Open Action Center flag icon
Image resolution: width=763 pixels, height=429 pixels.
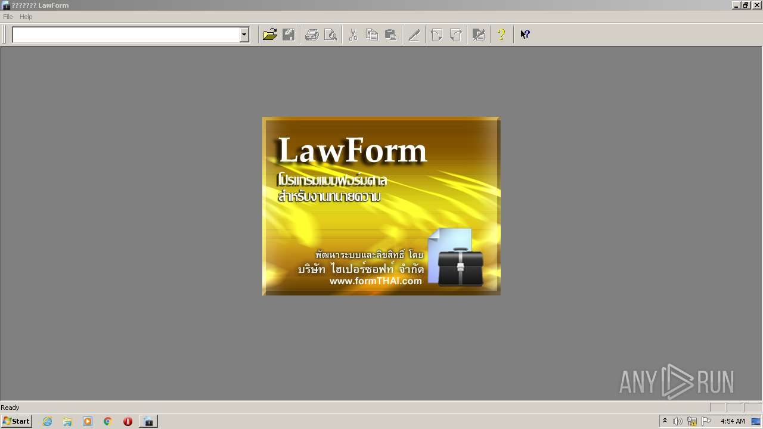click(x=706, y=421)
